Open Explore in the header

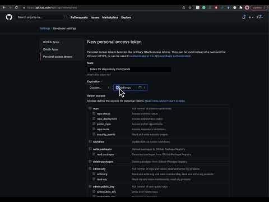126,17
